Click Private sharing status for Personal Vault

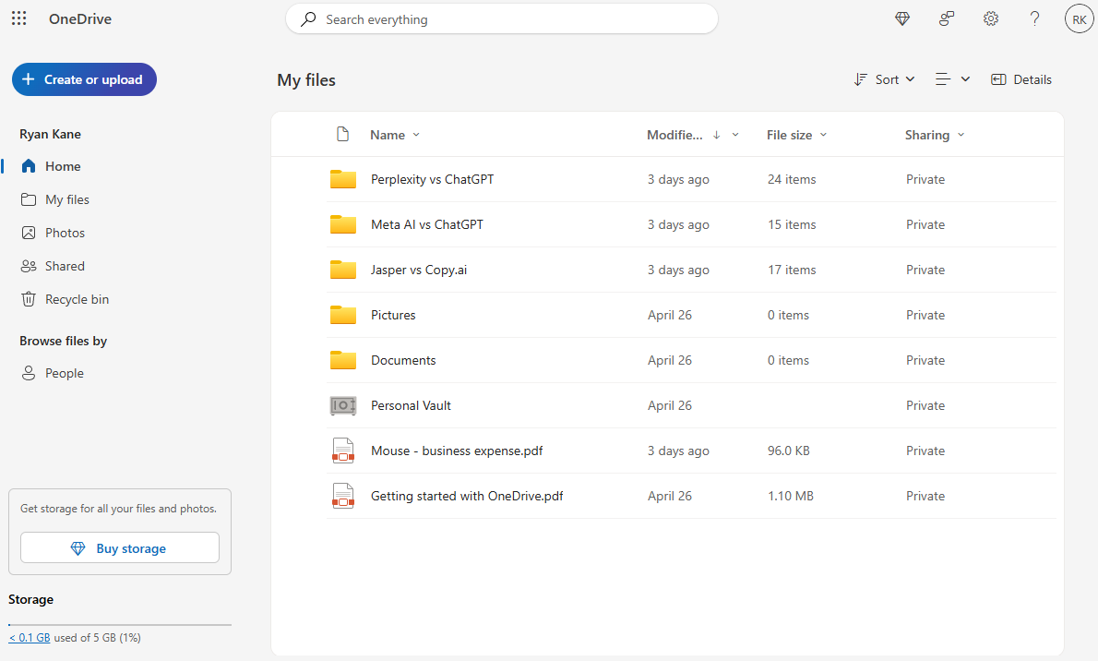[x=925, y=405]
